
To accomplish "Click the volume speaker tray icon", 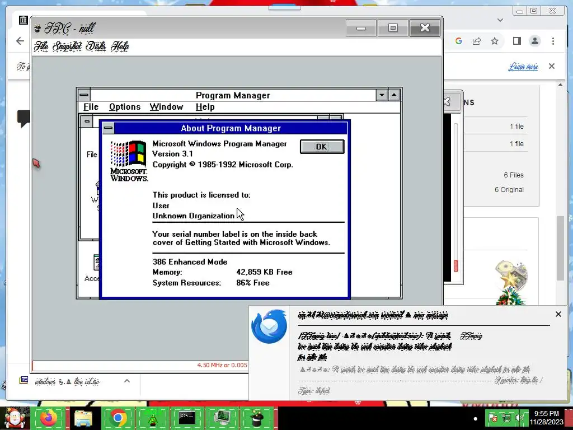I will pos(519,418).
